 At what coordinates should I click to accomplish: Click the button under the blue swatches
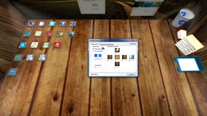[98, 59]
